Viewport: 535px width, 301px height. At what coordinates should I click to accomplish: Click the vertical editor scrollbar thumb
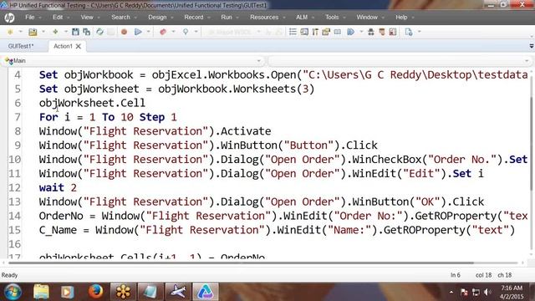coord(532,143)
